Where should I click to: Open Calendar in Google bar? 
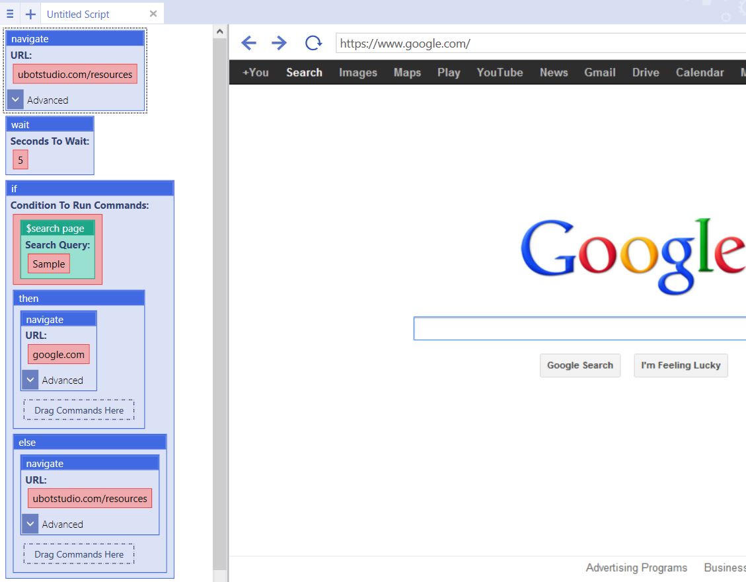(700, 72)
